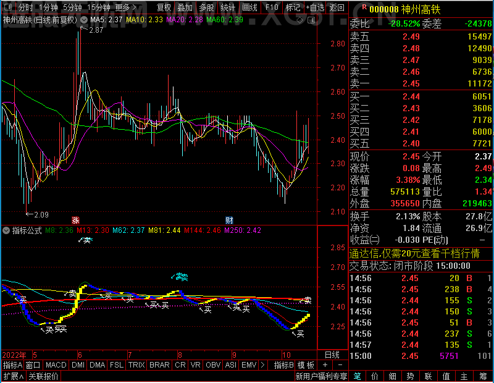This screenshot has height=383, width=494.
Task: Toggle the side panel icon left of 分时
Action: tap(9, 7)
